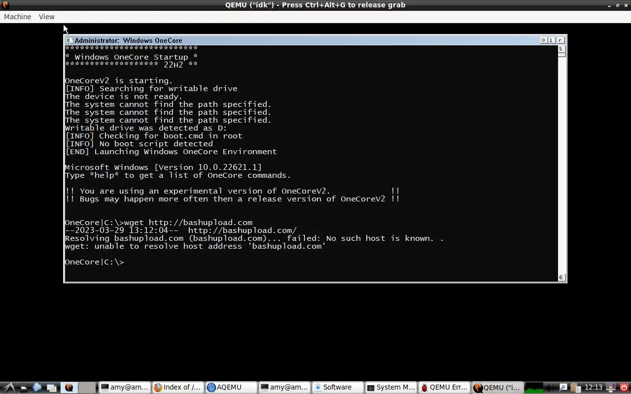Switch to the QEMU Err... taskbar window

(445, 388)
